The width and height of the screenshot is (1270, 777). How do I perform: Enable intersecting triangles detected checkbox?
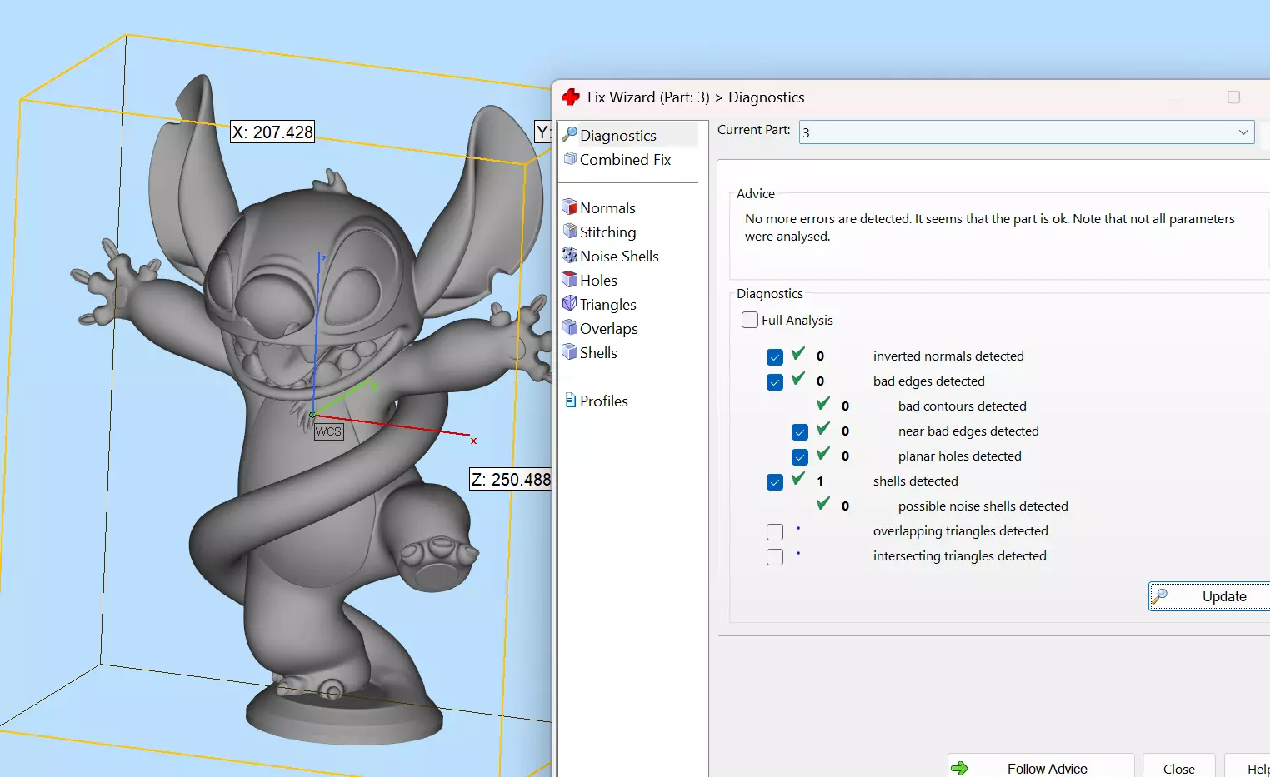[775, 557]
